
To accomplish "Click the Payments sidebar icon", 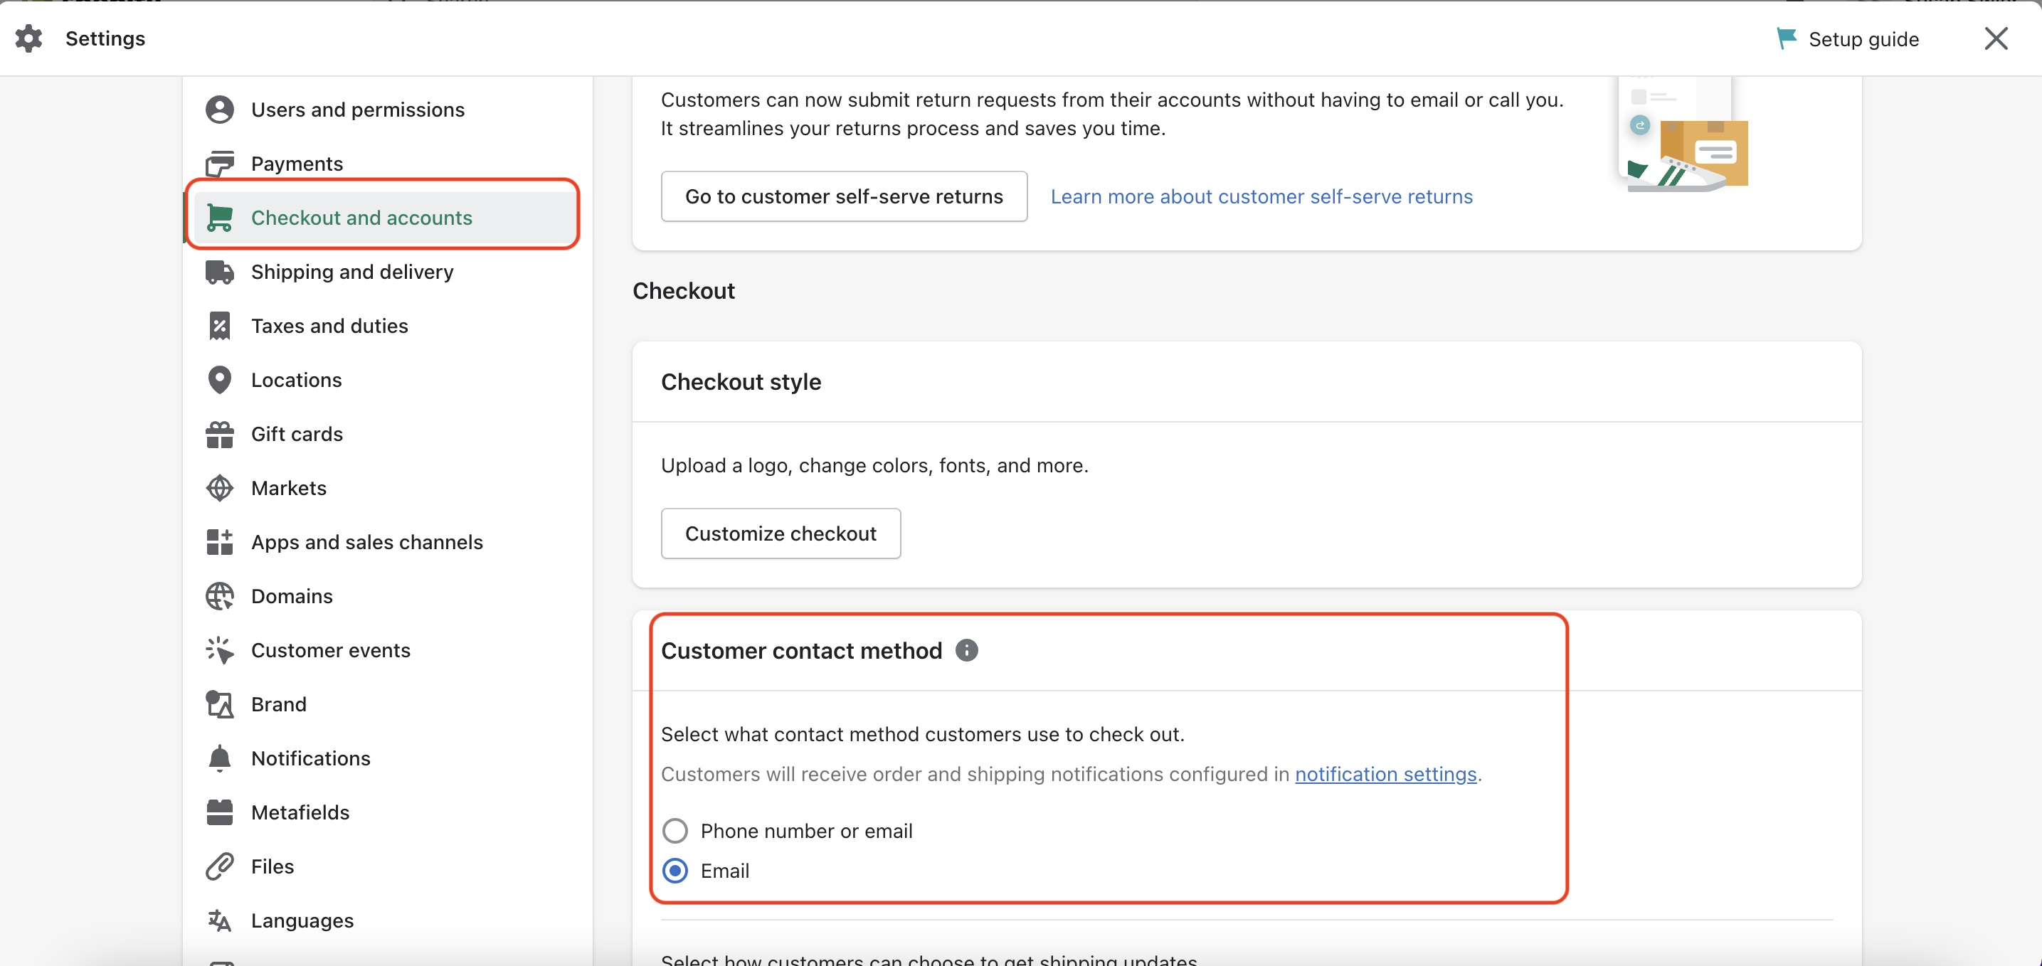I will (x=219, y=161).
